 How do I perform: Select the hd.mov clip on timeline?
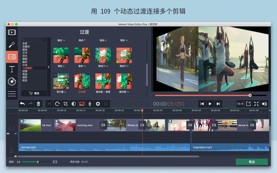[x=36, y=125]
